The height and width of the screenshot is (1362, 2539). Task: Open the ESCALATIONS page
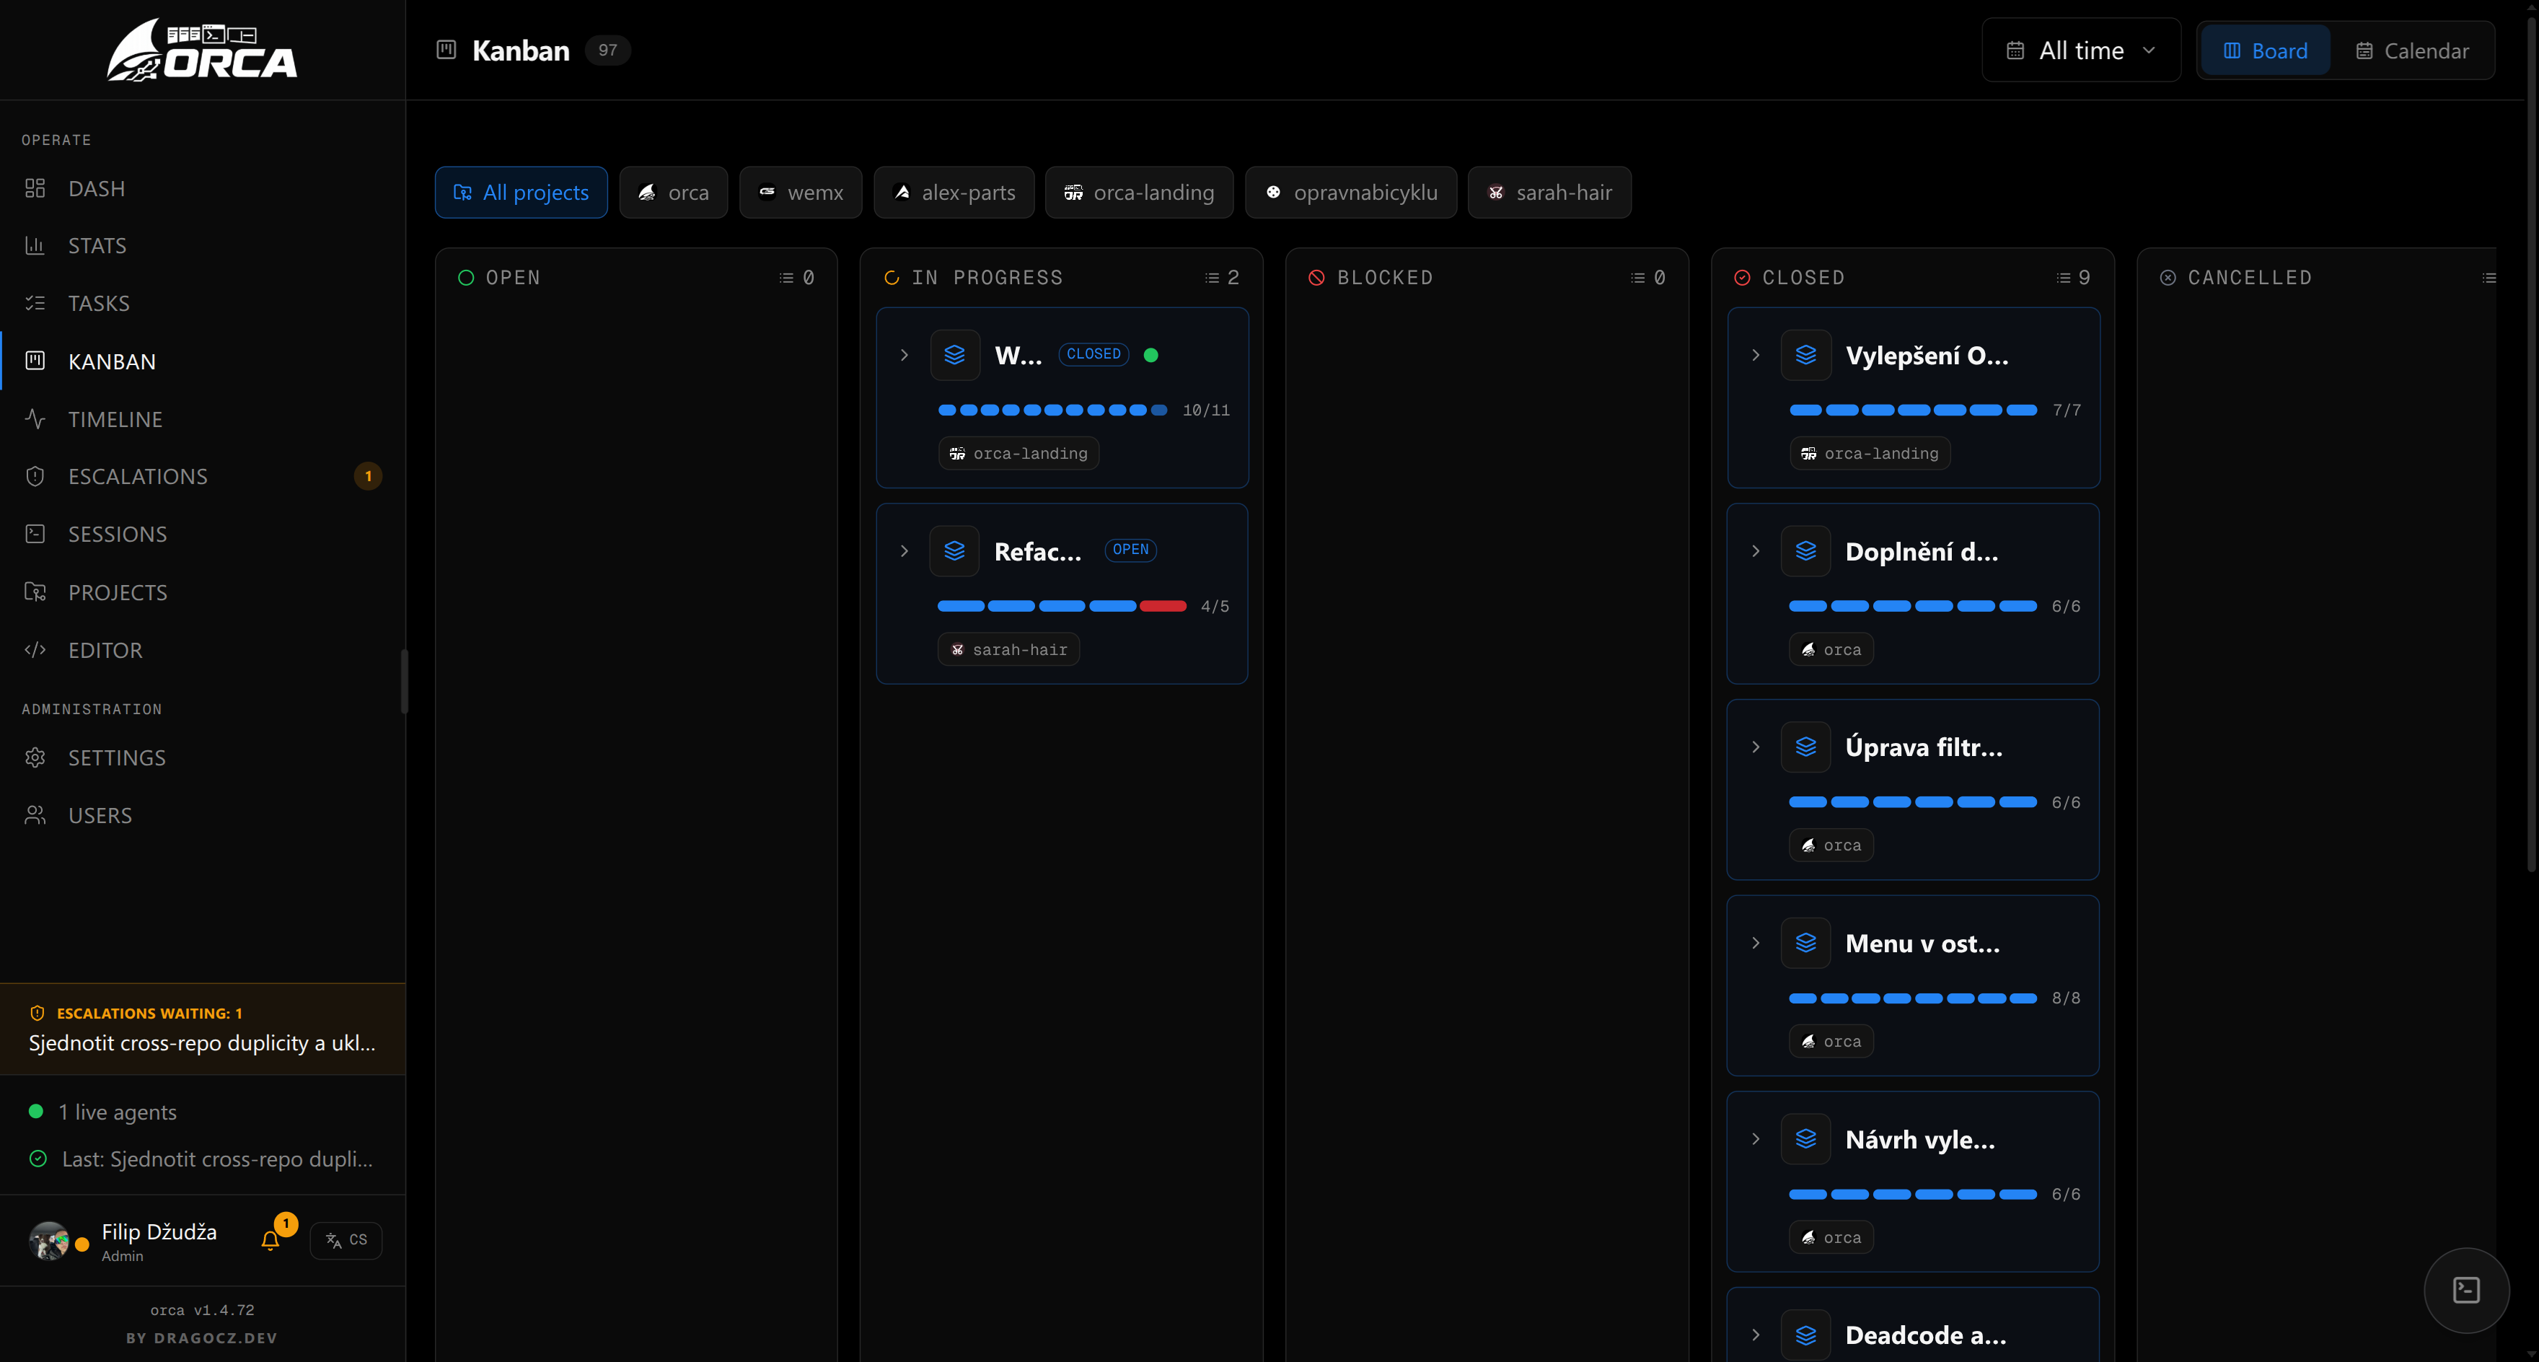tap(137, 476)
